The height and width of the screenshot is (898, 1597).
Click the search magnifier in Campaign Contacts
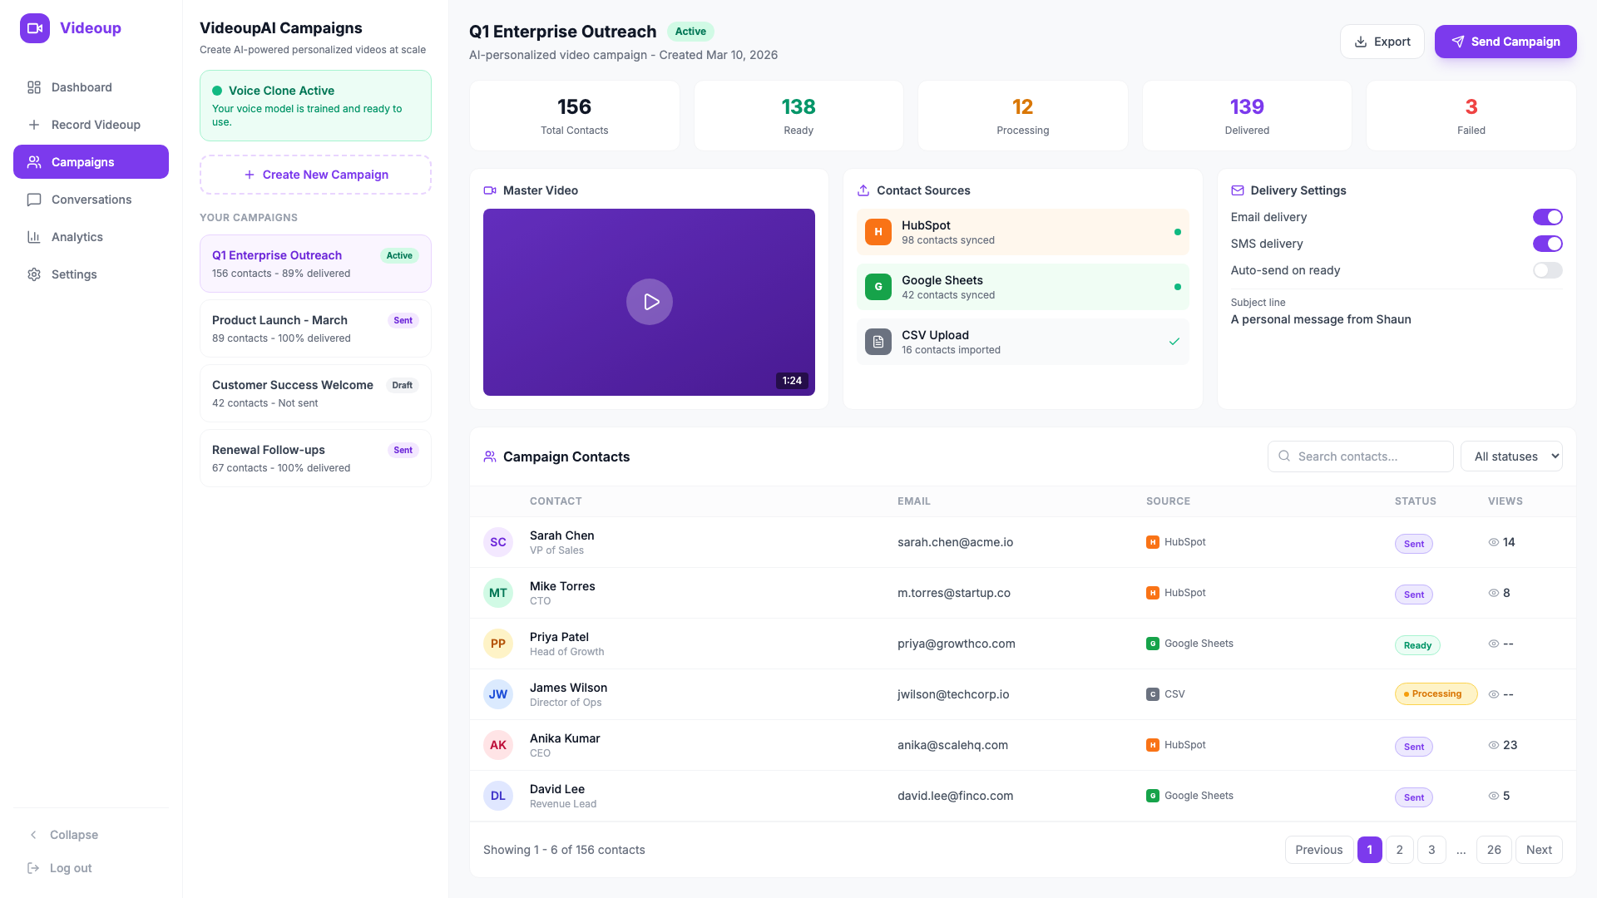(1283, 456)
